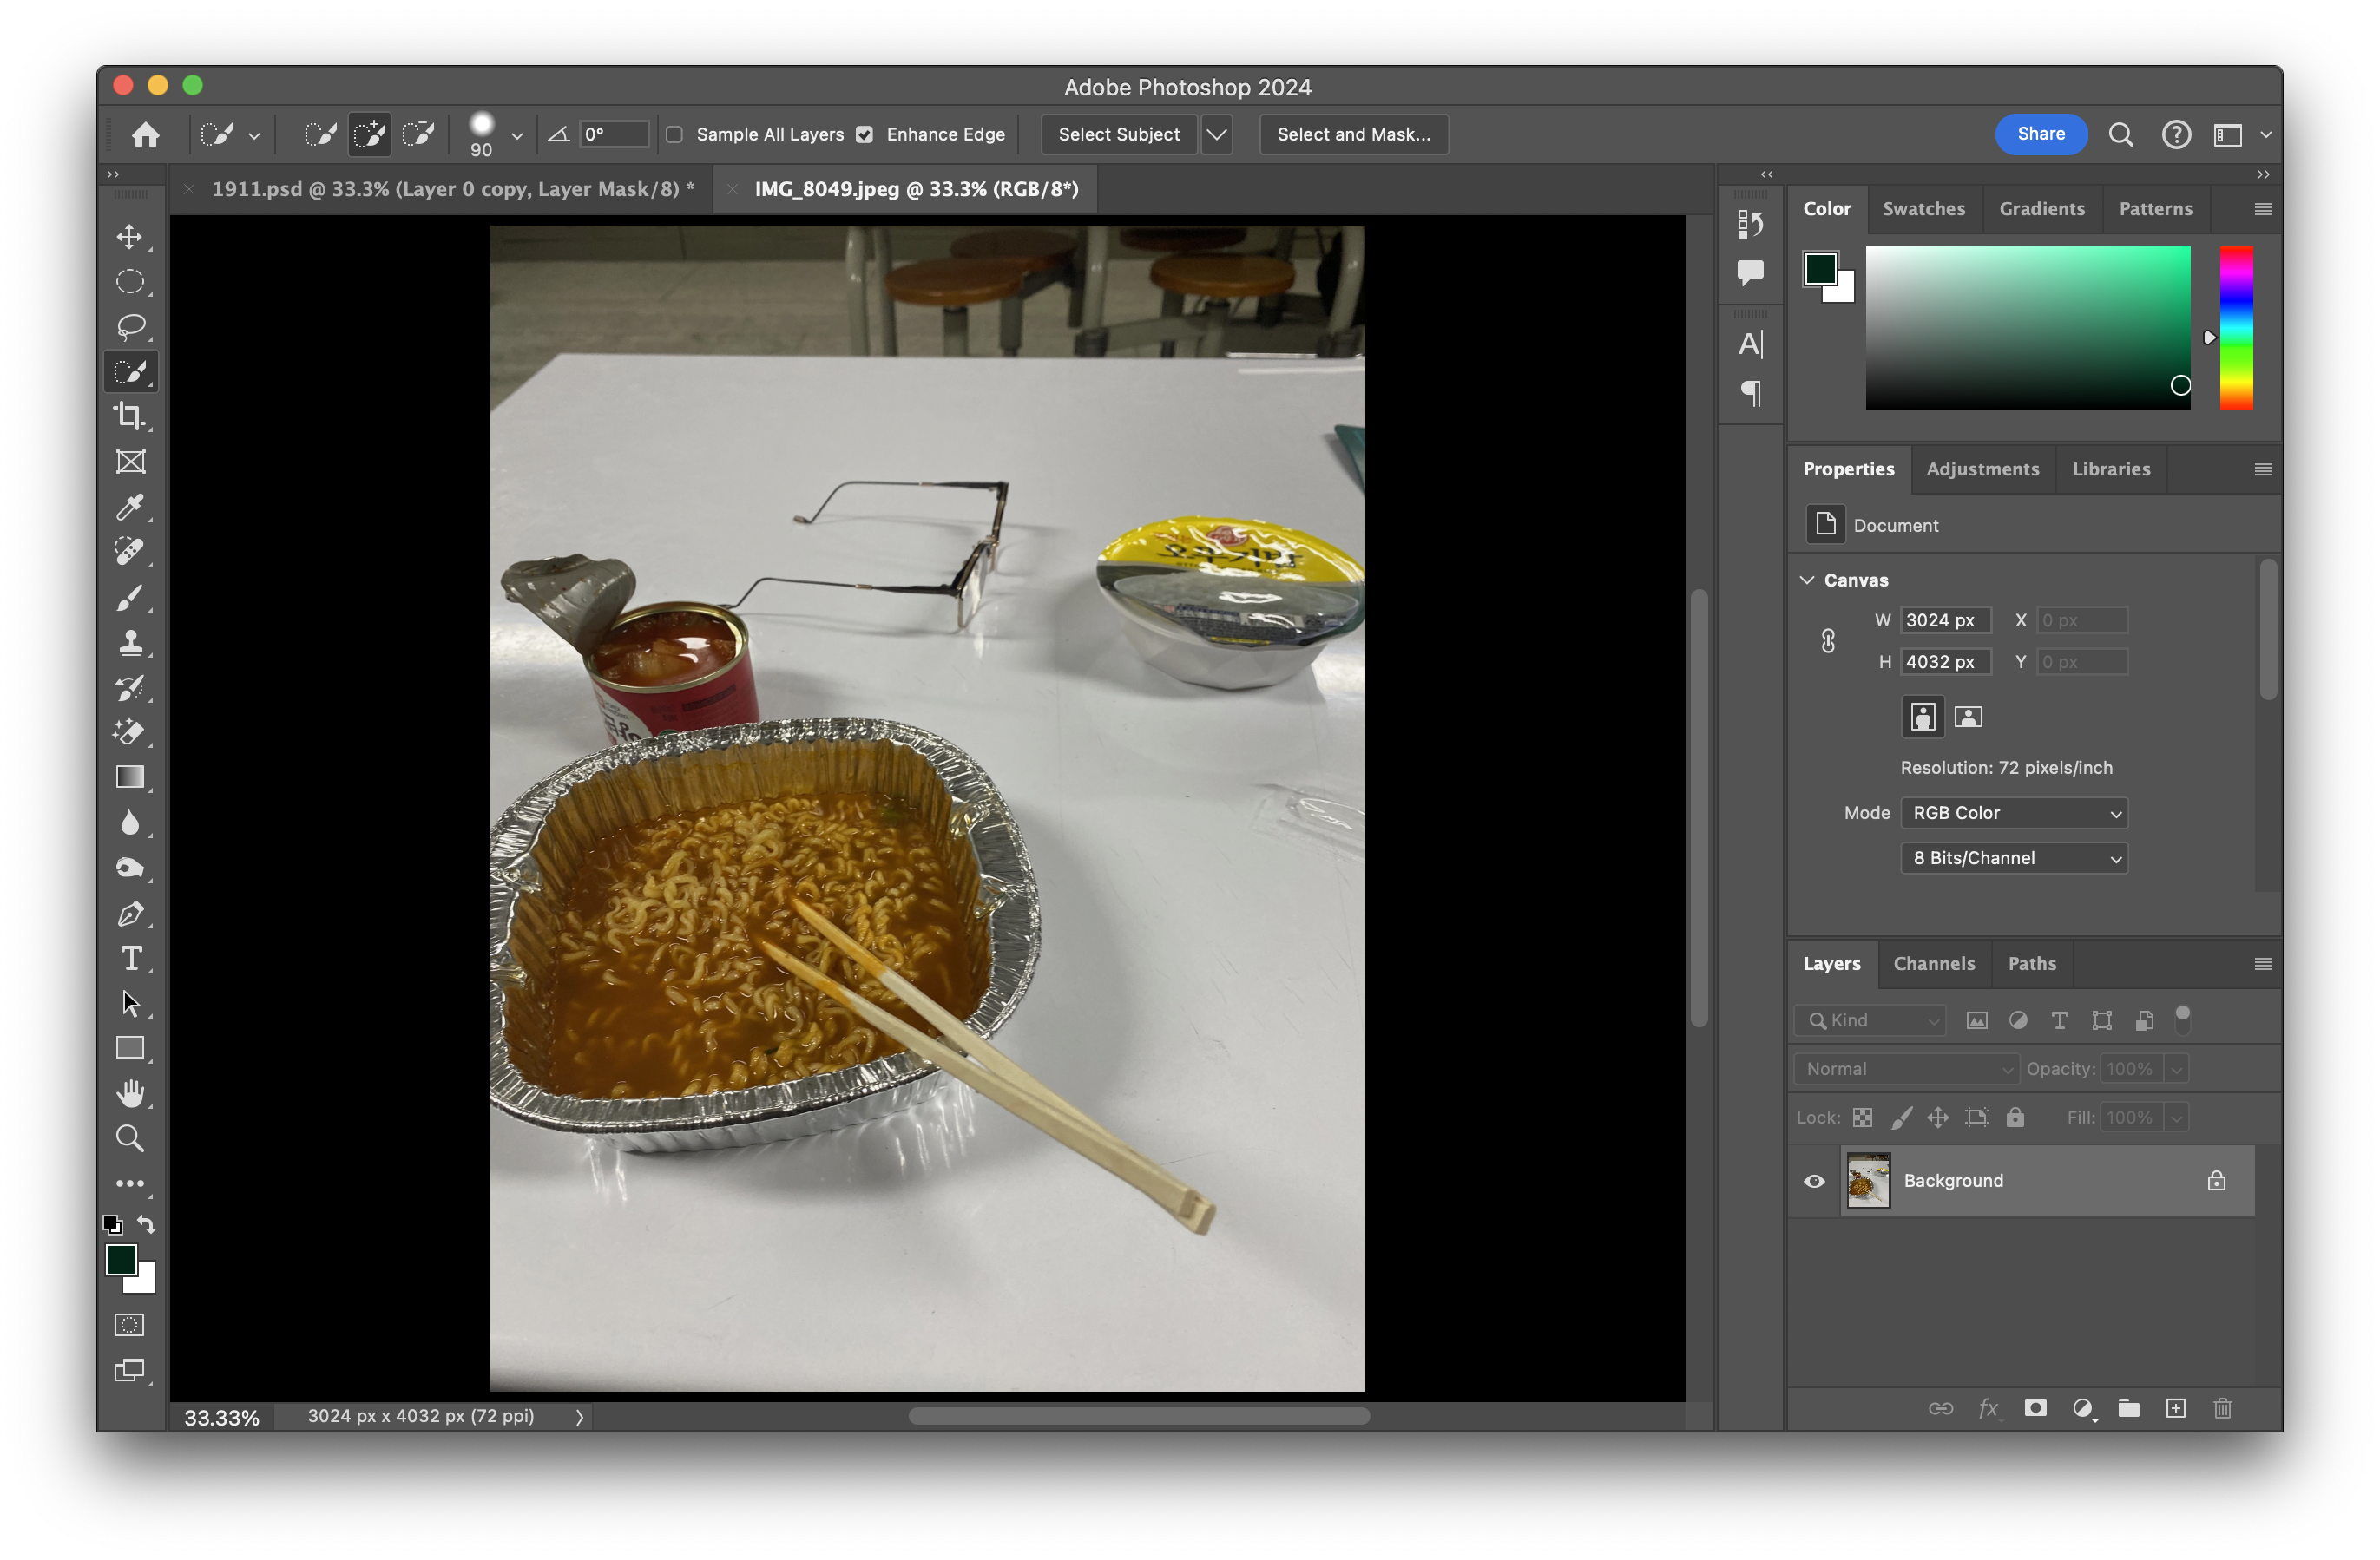Open the RGB Color mode dropdown

pos(2013,812)
